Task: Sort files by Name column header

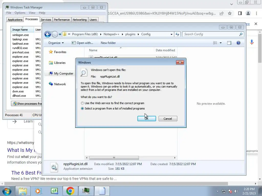Action: click(93, 50)
